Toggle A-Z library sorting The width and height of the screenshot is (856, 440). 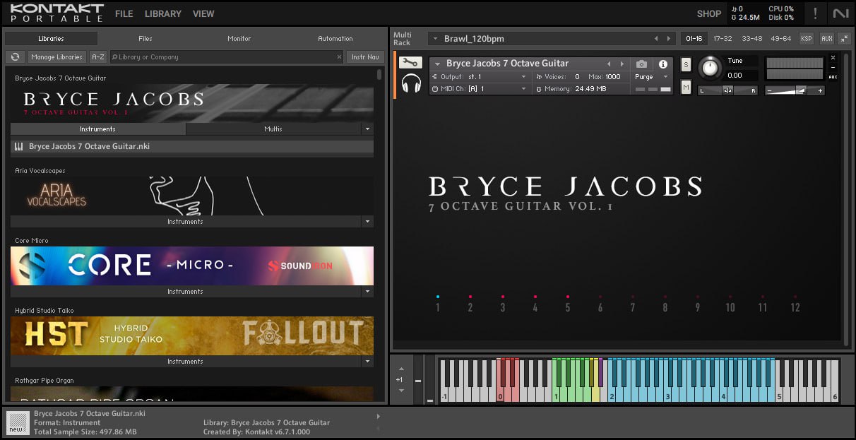[98, 57]
